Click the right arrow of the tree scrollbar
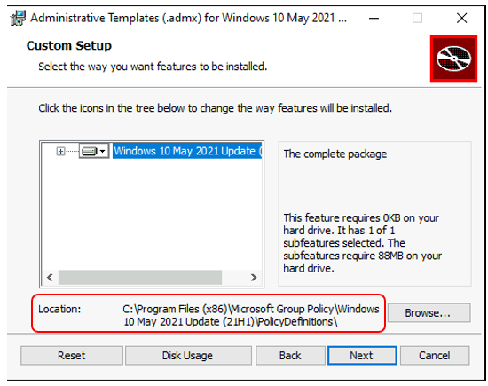Image resolution: width=488 pixels, height=386 pixels. pos(254,277)
